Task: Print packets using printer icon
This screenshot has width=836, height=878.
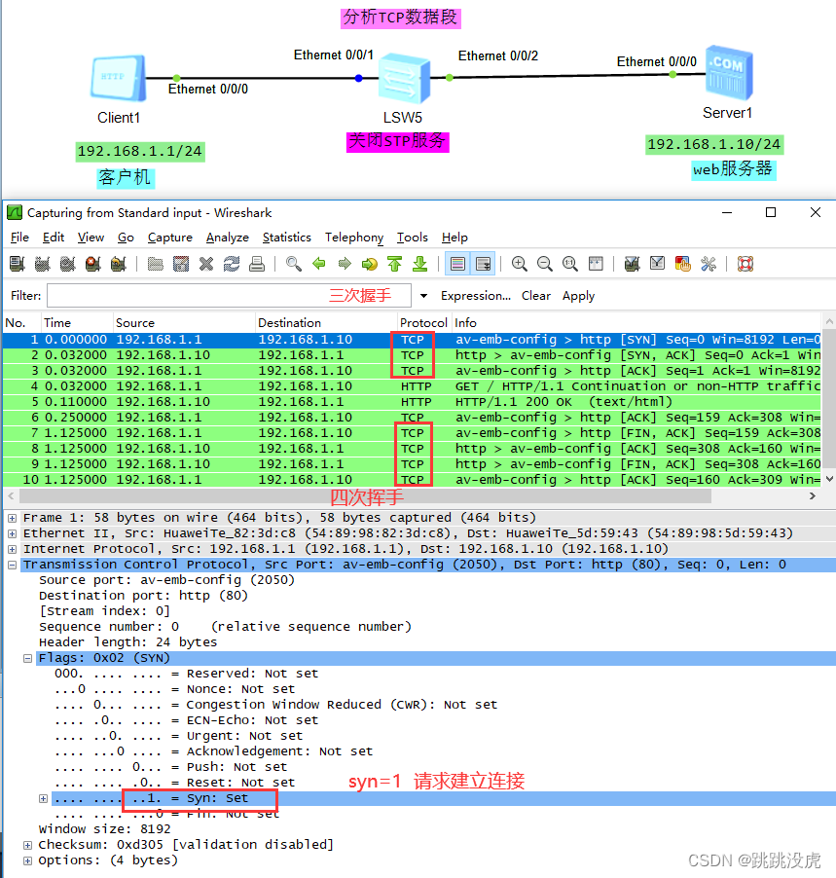Action: [x=257, y=264]
